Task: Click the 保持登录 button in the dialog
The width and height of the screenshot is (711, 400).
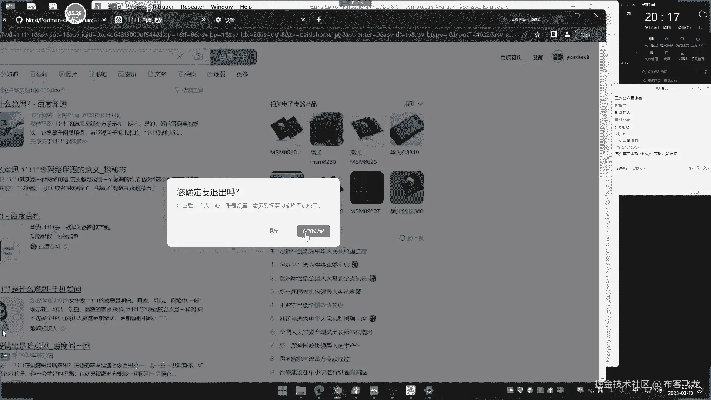Action: (313, 231)
